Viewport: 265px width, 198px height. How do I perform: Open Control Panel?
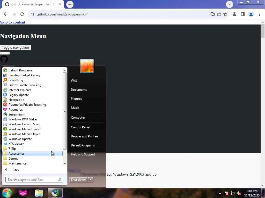coord(80,127)
